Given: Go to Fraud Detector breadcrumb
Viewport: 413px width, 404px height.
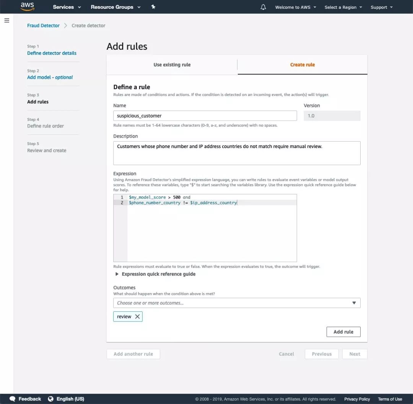Looking at the screenshot, I should 43,26.
